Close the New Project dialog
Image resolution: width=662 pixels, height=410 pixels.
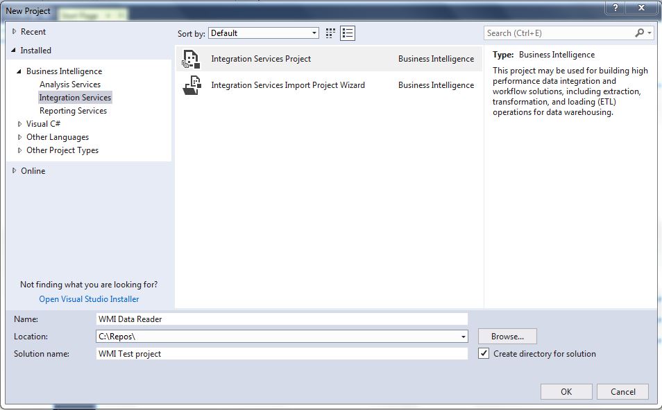click(x=642, y=8)
